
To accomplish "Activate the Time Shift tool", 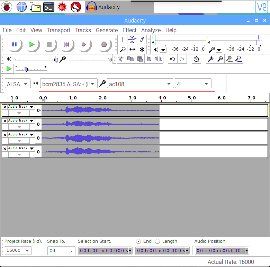I will pyautogui.click(x=132, y=49).
